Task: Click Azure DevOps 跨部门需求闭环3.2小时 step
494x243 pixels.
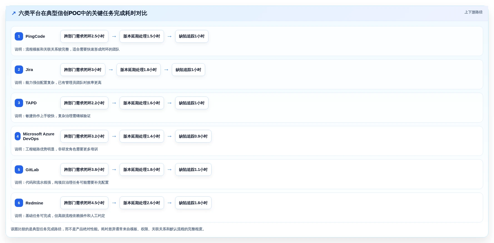Action: point(84,136)
